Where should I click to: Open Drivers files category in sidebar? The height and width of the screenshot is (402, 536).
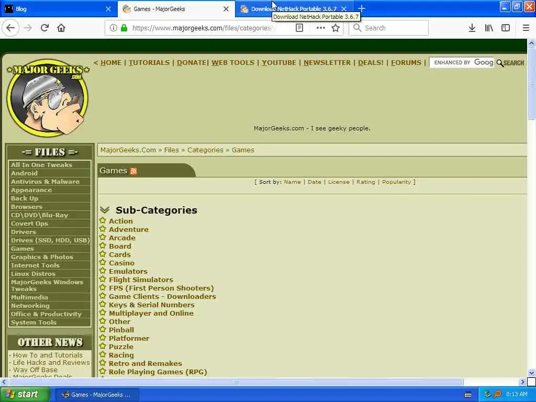[x=23, y=232]
